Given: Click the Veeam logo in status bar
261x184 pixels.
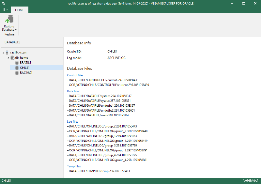Looking at the screenshot, I should [251, 181].
